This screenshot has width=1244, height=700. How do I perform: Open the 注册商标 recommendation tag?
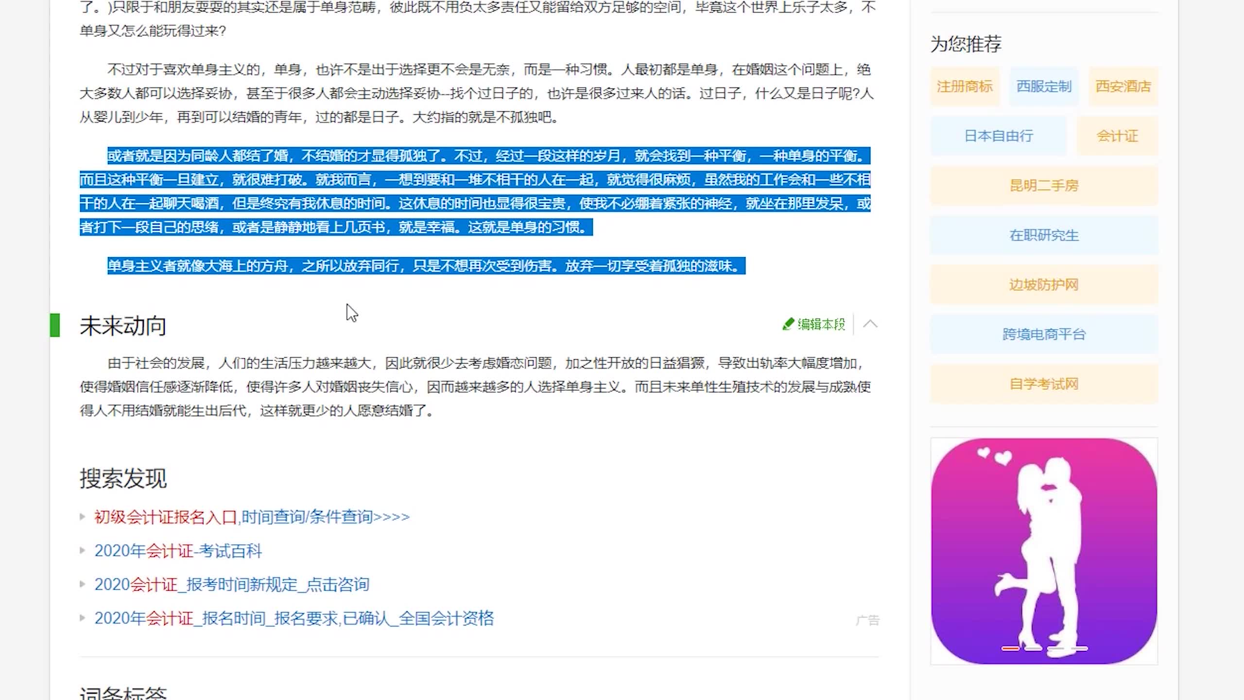click(965, 87)
